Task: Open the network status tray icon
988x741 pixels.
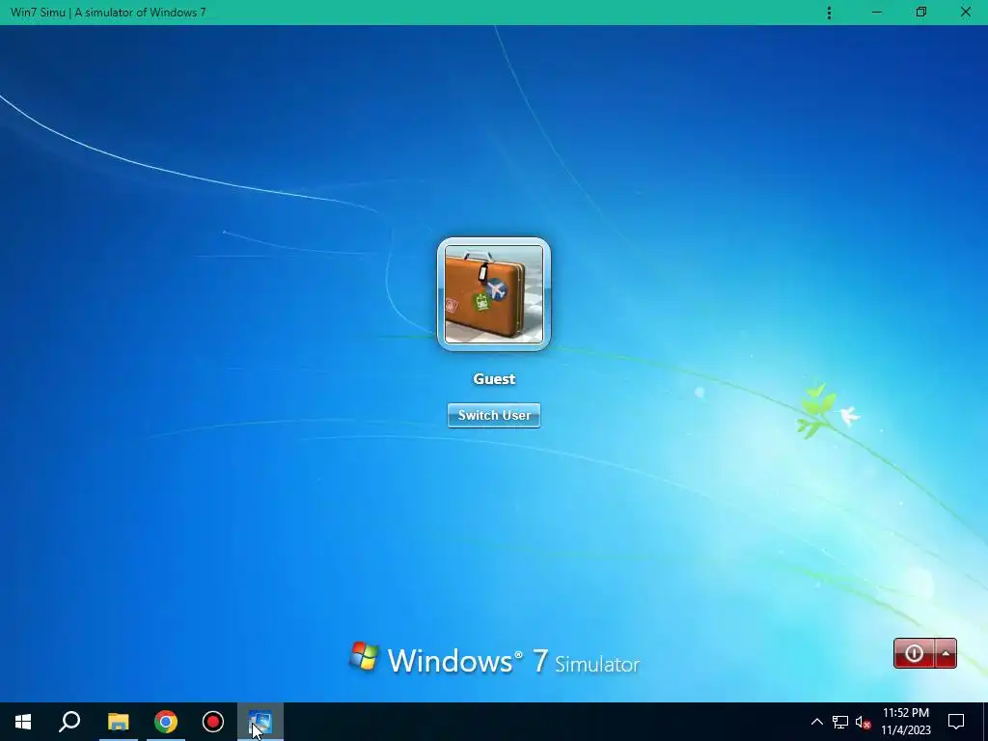Action: coord(840,722)
